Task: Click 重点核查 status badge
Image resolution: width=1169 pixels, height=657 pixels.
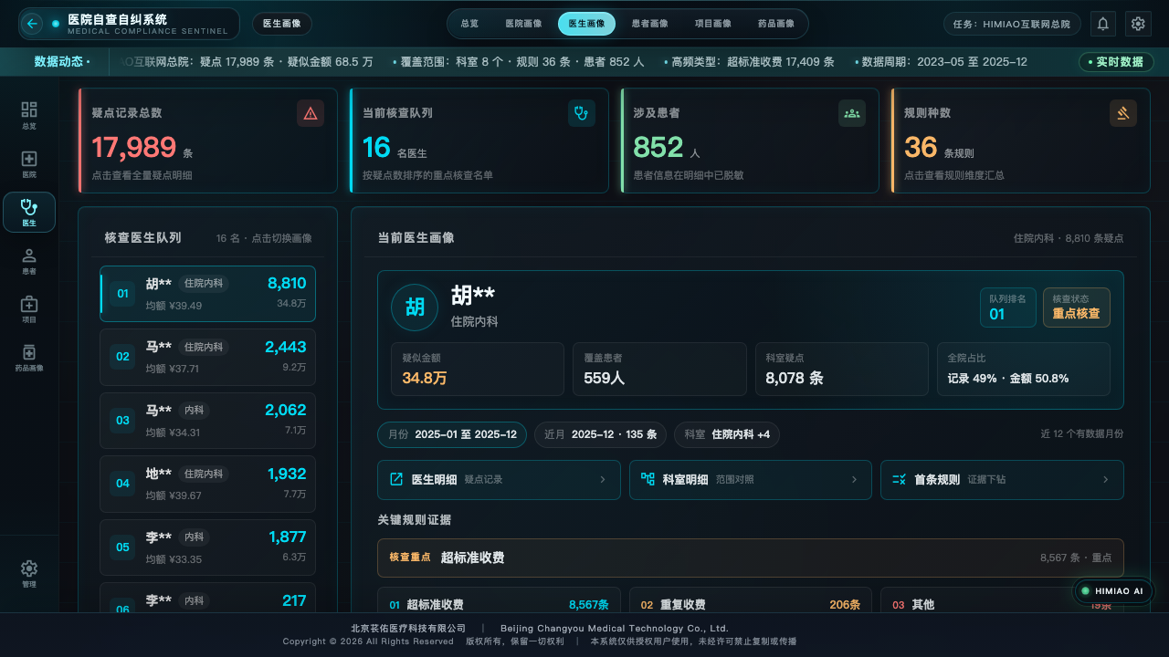Action: coord(1076,308)
